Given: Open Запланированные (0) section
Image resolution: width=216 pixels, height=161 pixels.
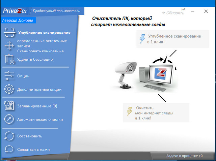Looking at the screenshot, I should 37,106.
